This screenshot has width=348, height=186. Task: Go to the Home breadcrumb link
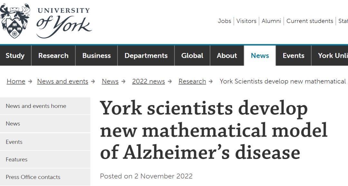coord(16,81)
